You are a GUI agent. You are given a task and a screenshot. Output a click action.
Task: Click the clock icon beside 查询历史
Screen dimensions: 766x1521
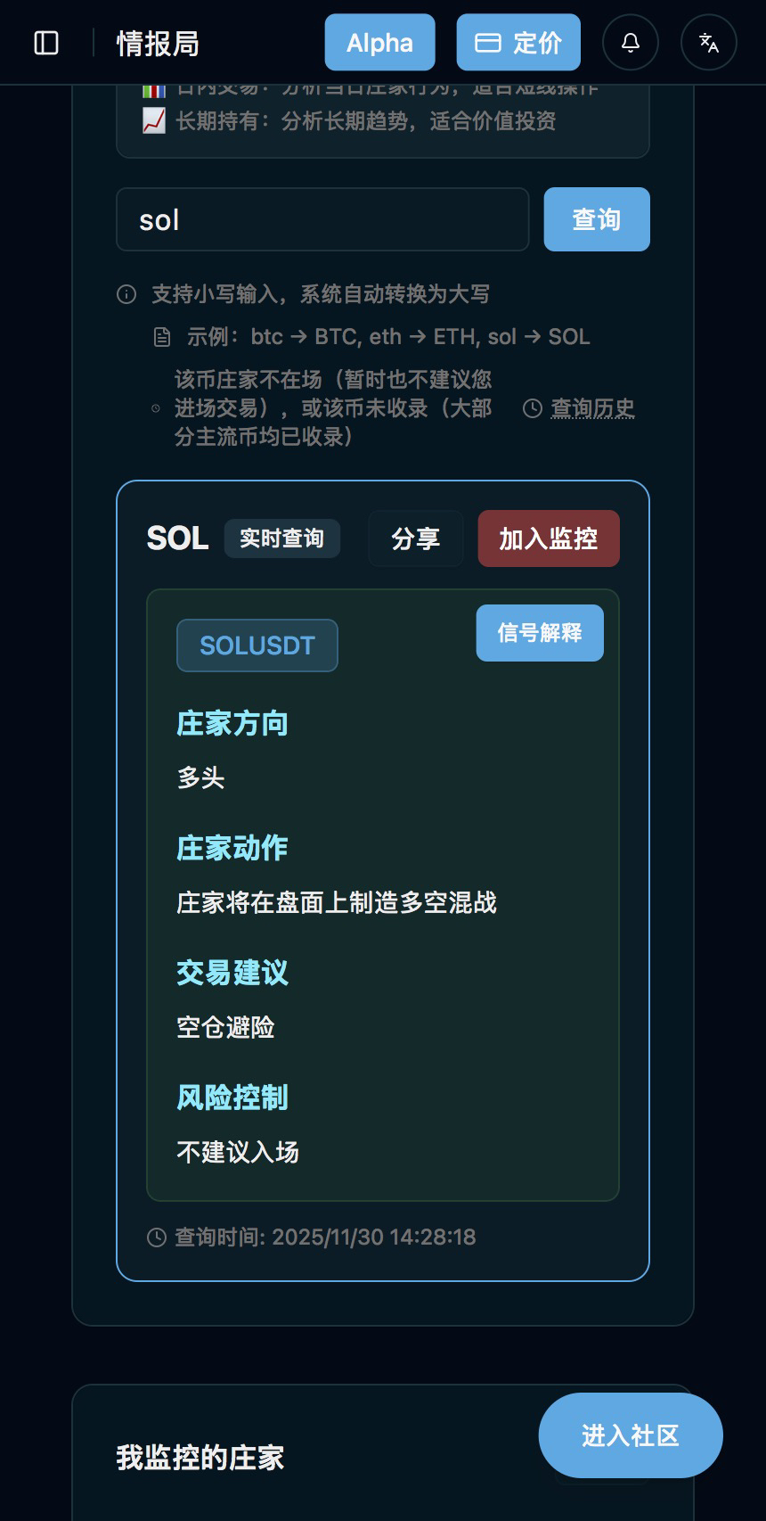532,408
